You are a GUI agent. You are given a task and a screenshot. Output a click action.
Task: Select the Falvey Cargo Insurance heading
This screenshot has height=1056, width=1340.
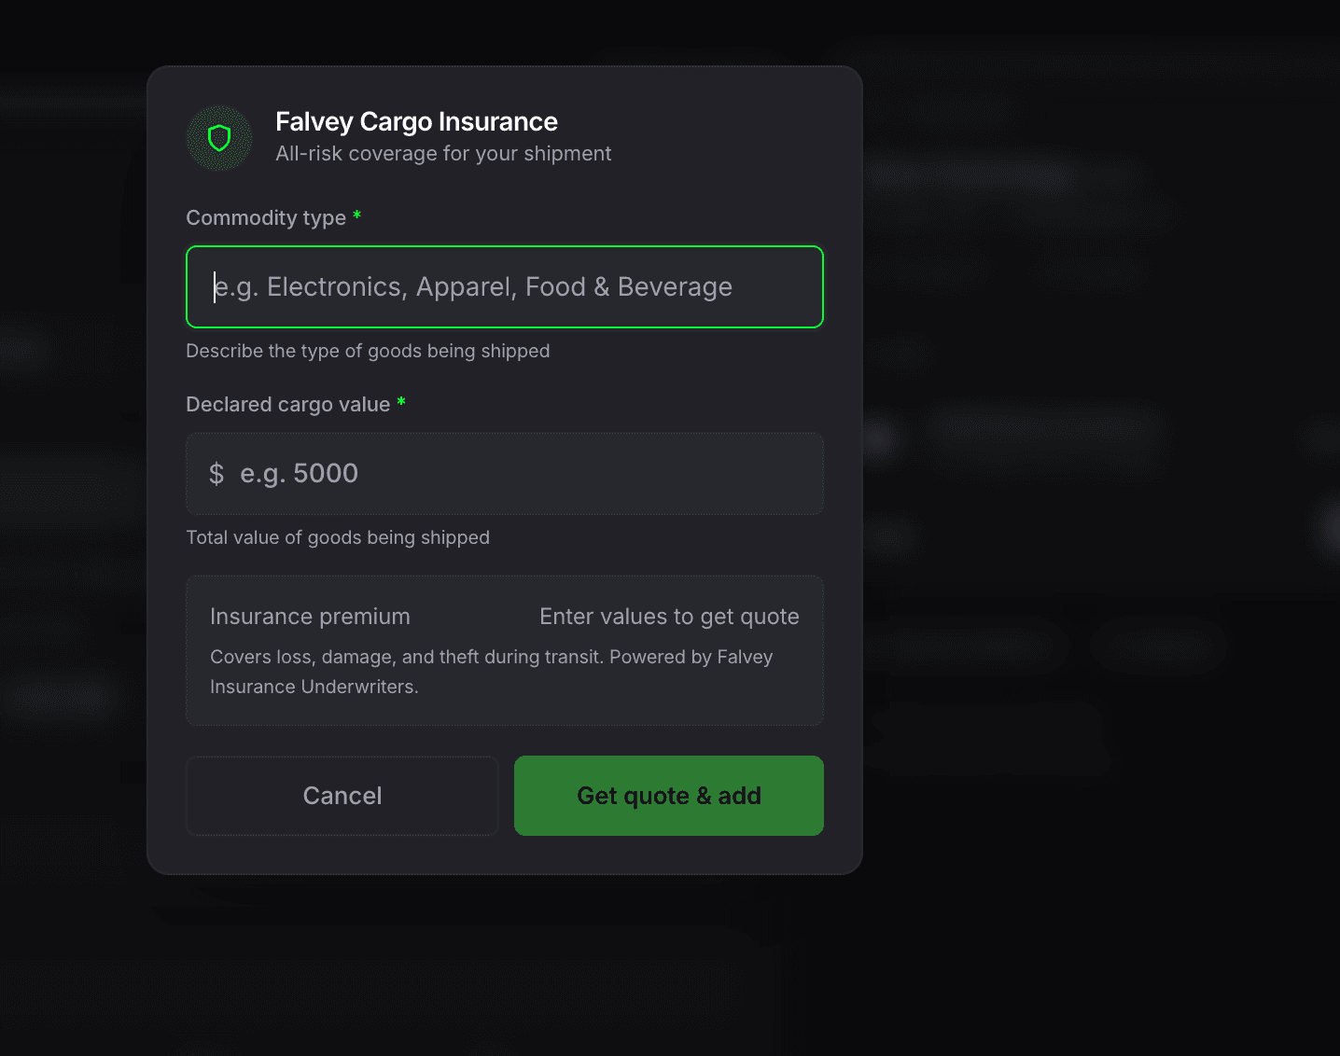pos(416,121)
